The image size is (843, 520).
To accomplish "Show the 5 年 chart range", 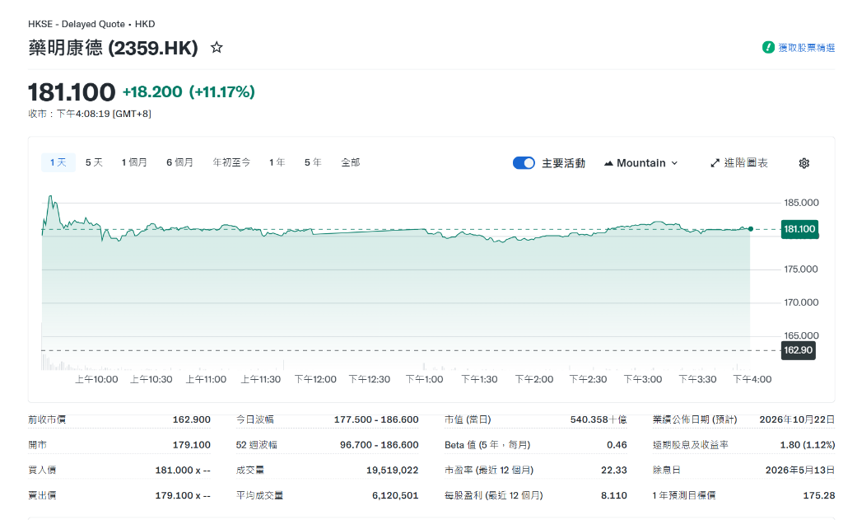I will tap(313, 162).
